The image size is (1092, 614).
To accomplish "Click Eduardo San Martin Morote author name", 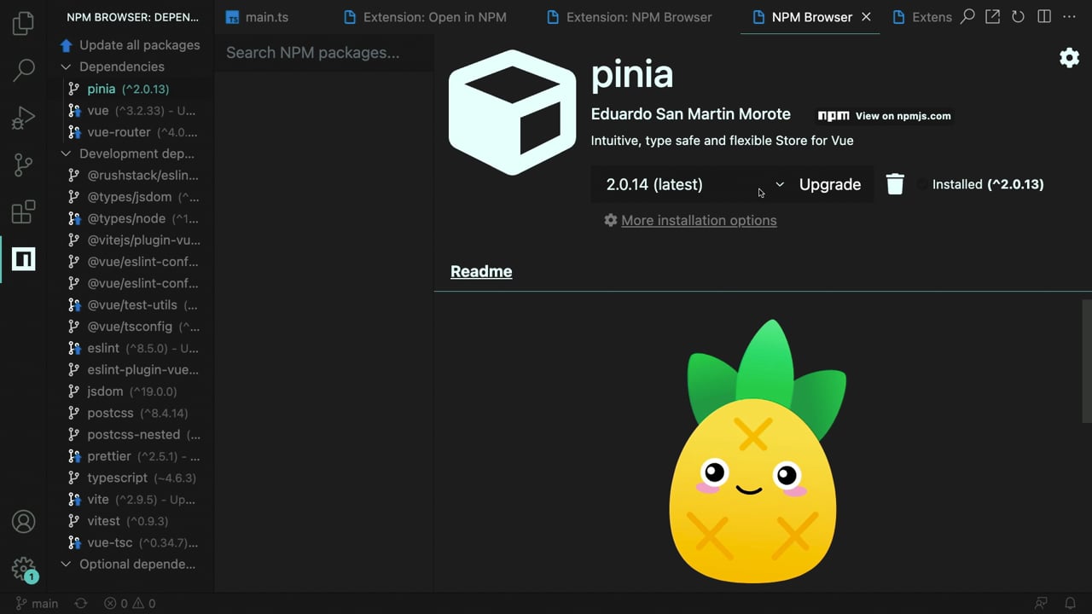I will [691, 114].
